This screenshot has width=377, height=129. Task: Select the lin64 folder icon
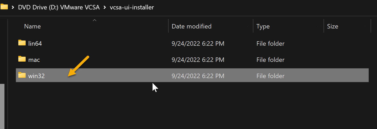point(22,43)
